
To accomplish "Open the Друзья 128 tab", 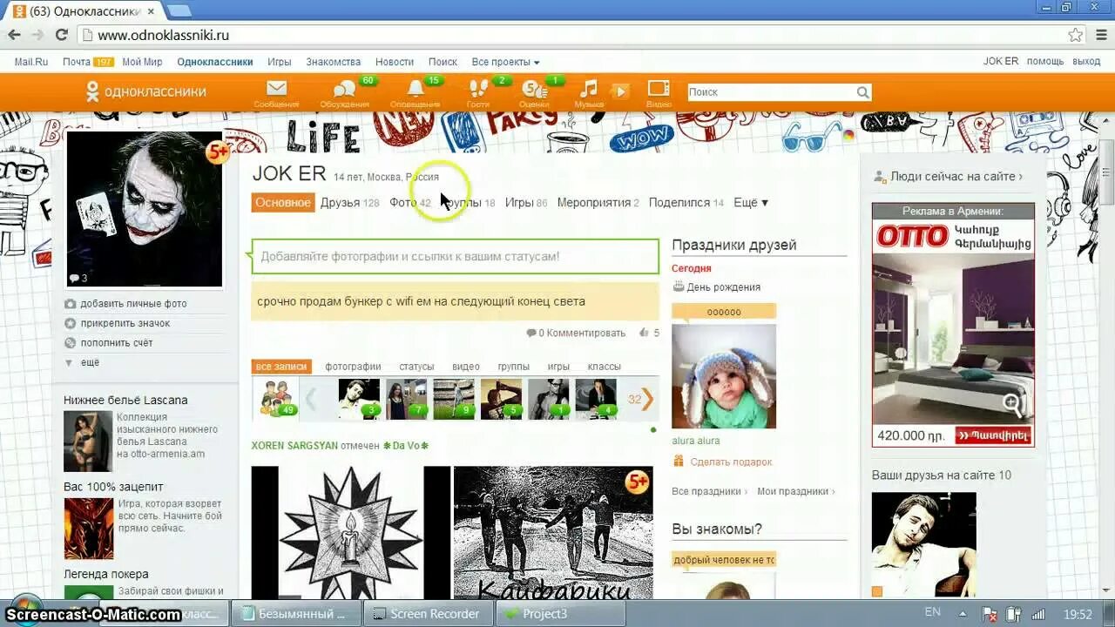I will 349,202.
